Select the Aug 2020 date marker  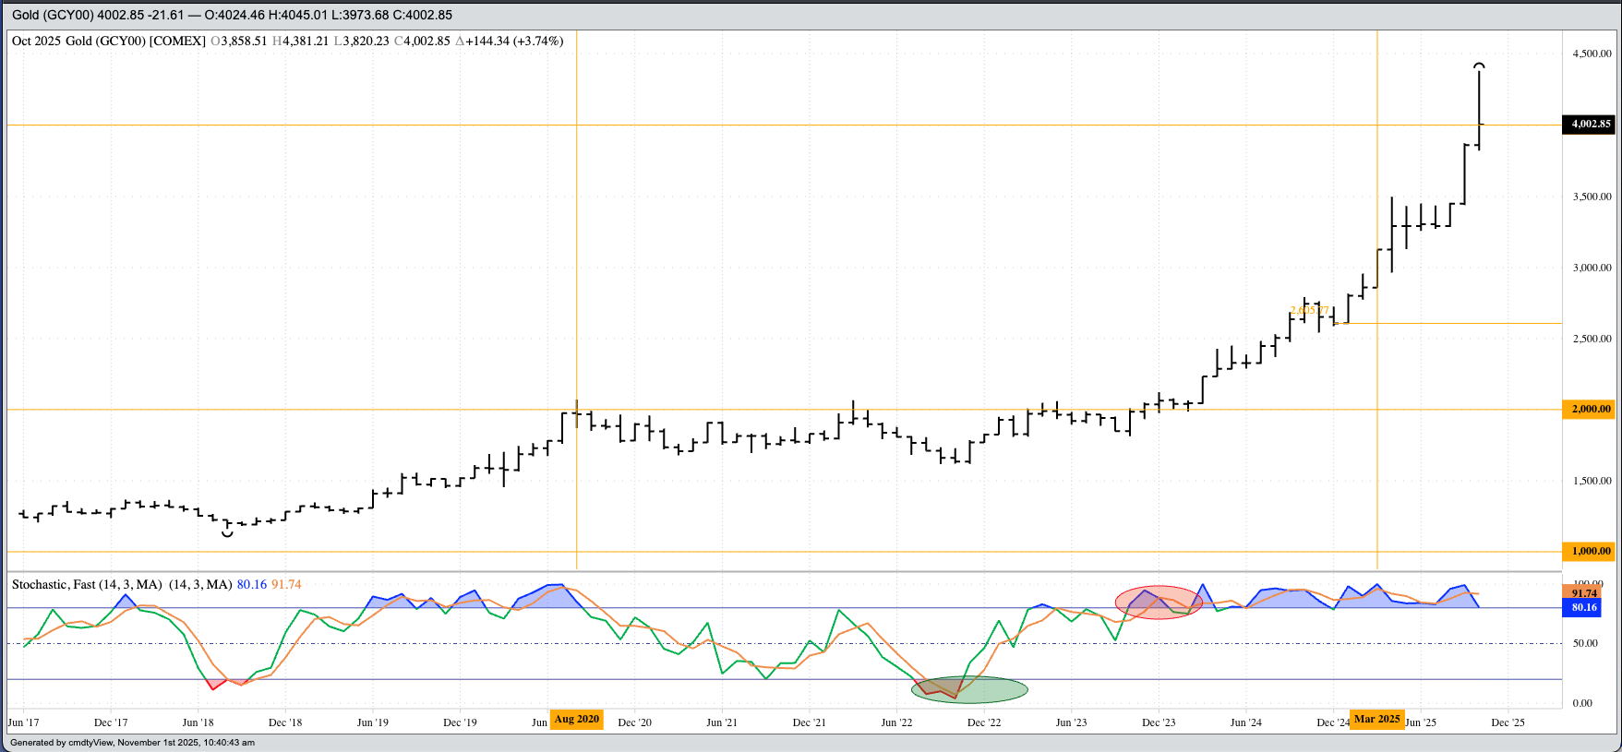coord(577,719)
